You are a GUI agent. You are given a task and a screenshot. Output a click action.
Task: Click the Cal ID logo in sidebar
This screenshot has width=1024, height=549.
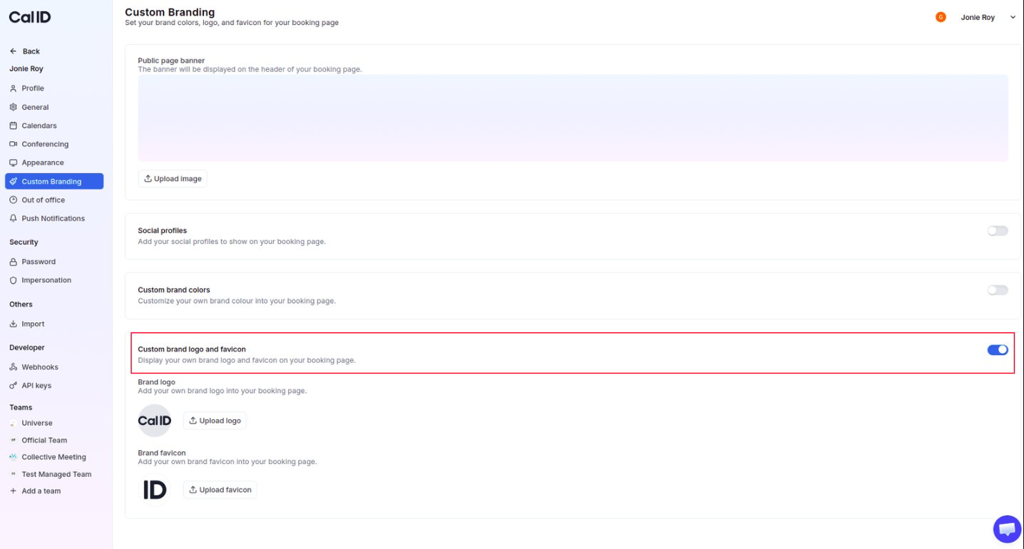(x=30, y=17)
